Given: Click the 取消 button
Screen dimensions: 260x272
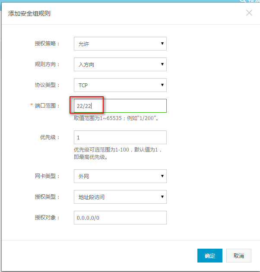Looking at the screenshot, I should pyautogui.click(x=239, y=256).
